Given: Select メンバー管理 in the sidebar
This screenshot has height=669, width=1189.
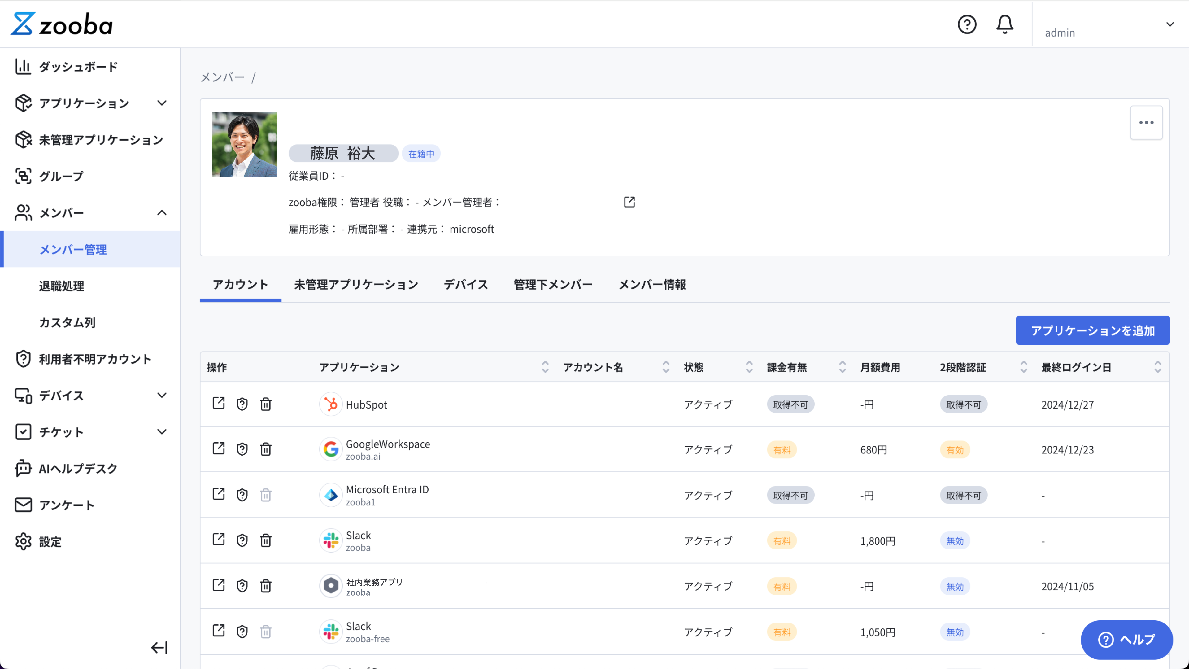Looking at the screenshot, I should point(90,249).
